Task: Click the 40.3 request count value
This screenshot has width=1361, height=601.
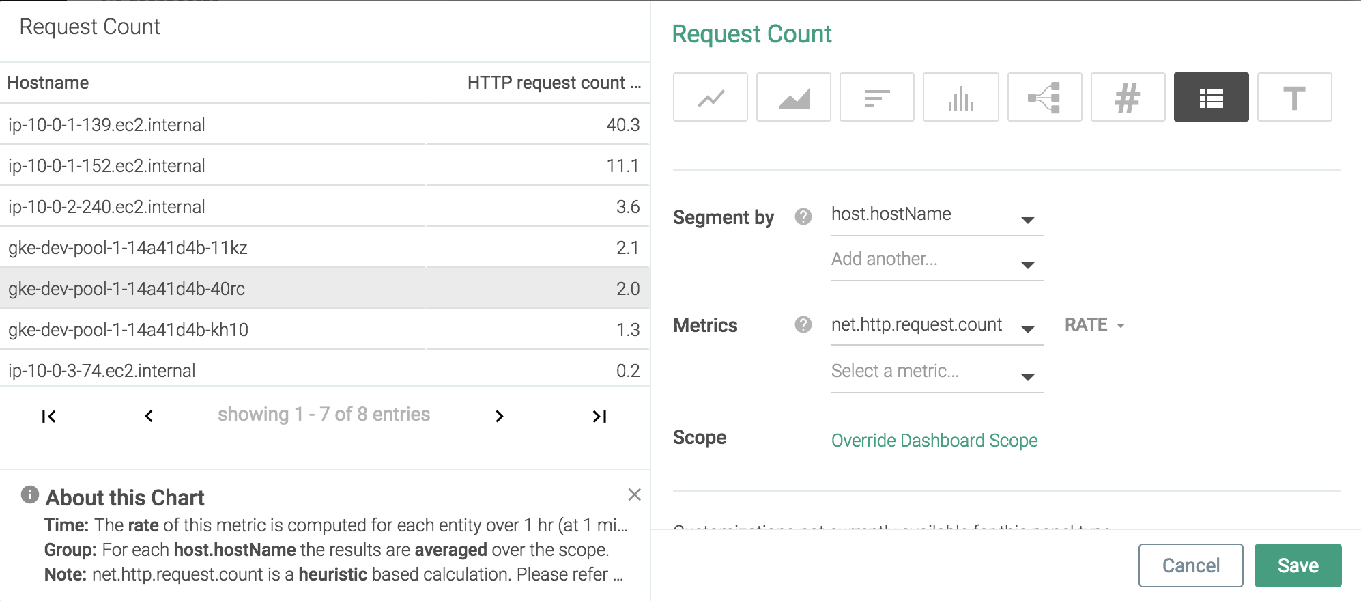Action: coord(623,125)
